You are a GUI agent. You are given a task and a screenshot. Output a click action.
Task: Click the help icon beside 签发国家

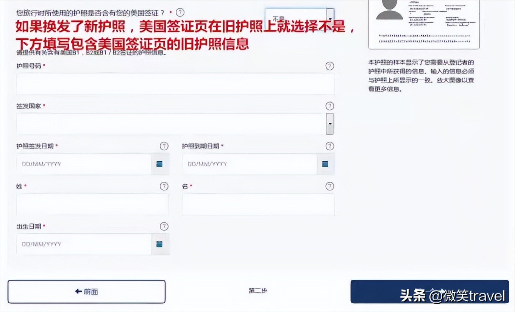tap(329, 106)
